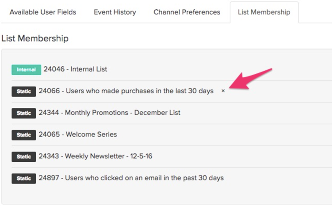333x206 pixels.
Task: Select the purchases in last 30 days list
Action: tap(126, 91)
